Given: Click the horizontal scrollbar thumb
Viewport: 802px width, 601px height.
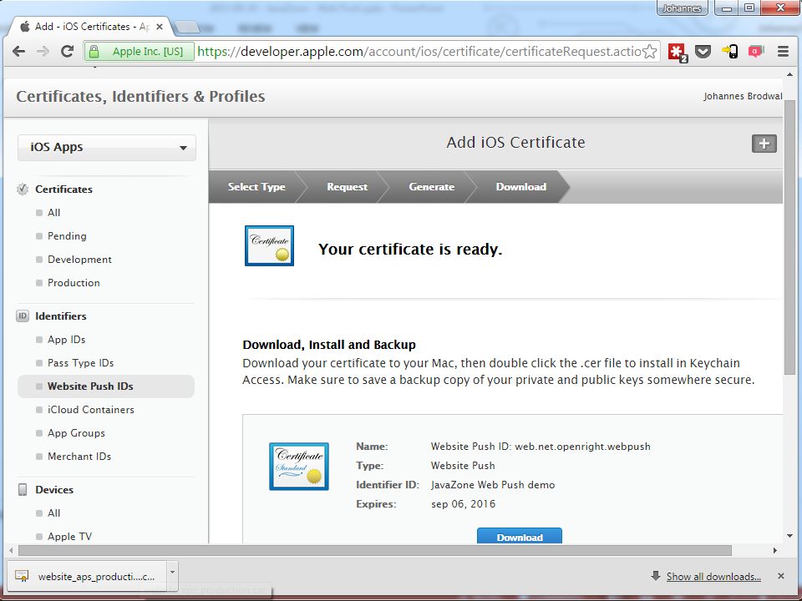Looking at the screenshot, I should [x=375, y=550].
